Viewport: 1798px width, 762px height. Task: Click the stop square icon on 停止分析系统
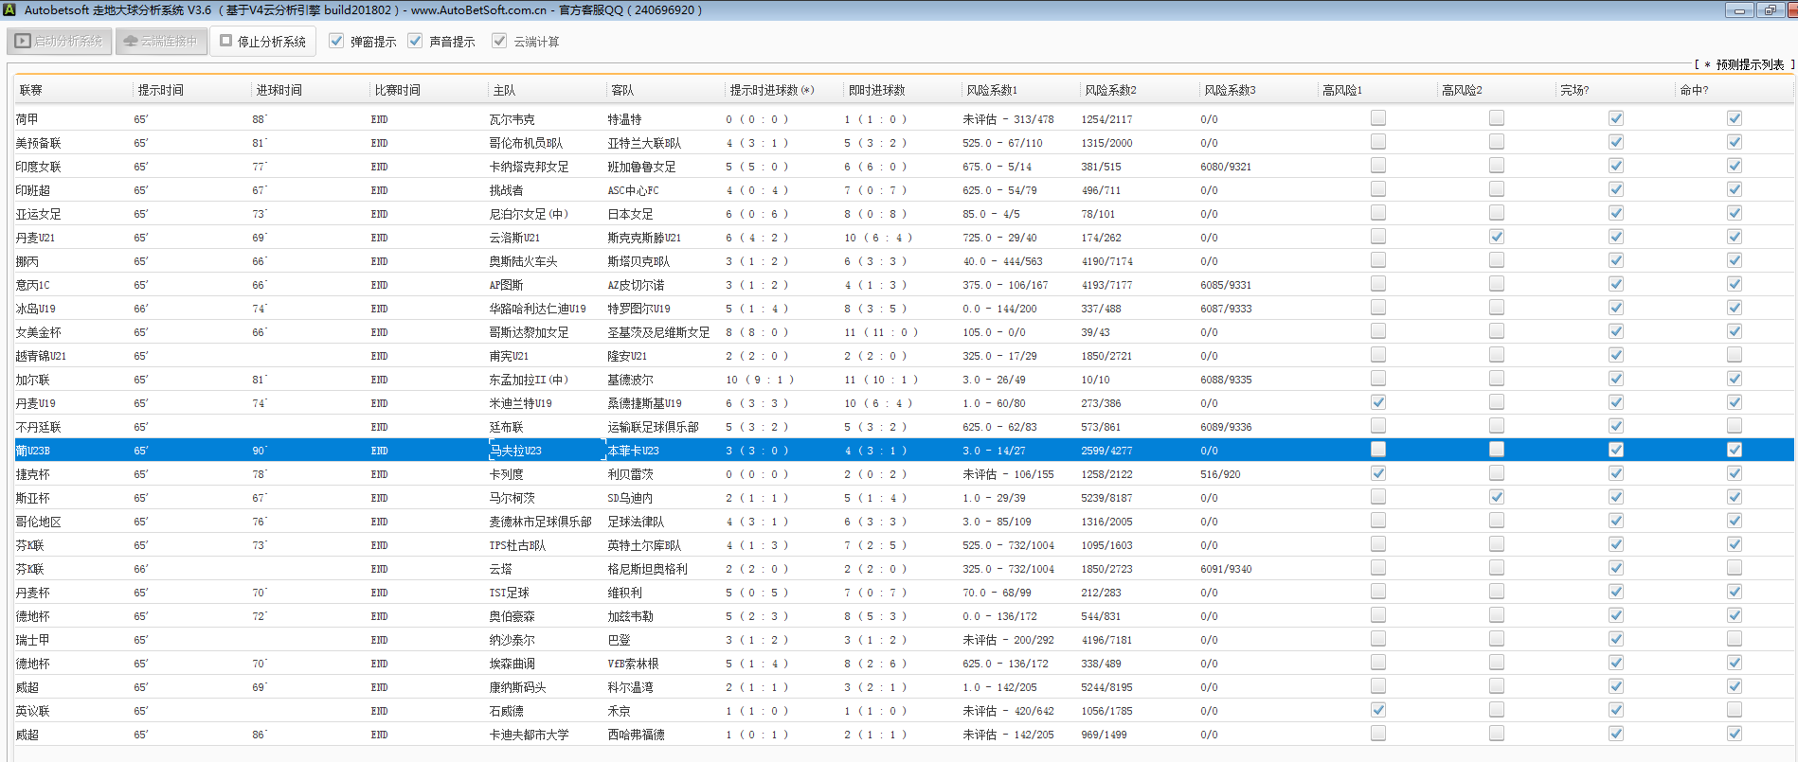[x=226, y=41]
